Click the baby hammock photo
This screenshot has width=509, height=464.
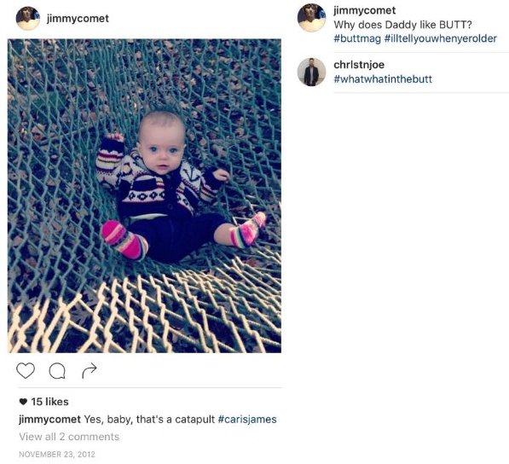[x=144, y=196]
